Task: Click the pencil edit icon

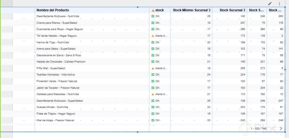Action: [270, 4]
